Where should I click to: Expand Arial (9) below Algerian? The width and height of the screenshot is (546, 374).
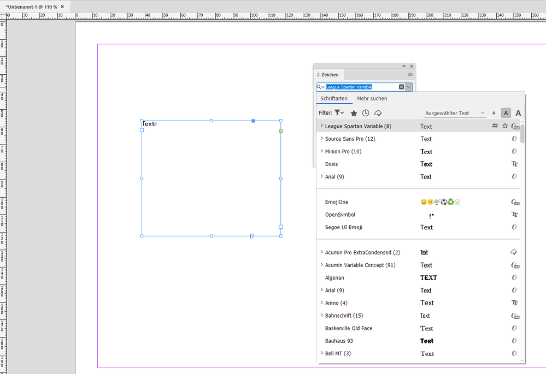pyautogui.click(x=322, y=290)
